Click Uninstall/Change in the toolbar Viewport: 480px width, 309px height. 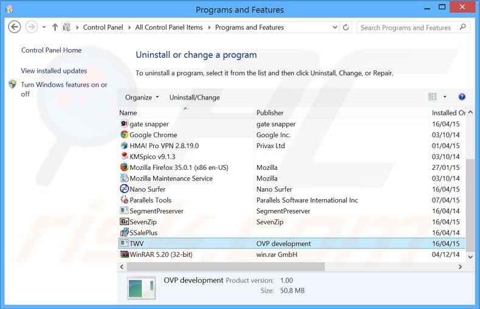(194, 97)
